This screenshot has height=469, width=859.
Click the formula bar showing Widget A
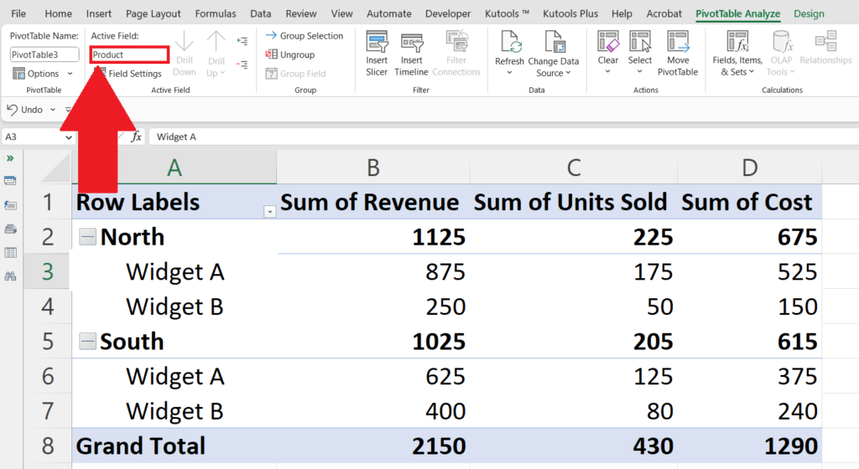[504, 137]
